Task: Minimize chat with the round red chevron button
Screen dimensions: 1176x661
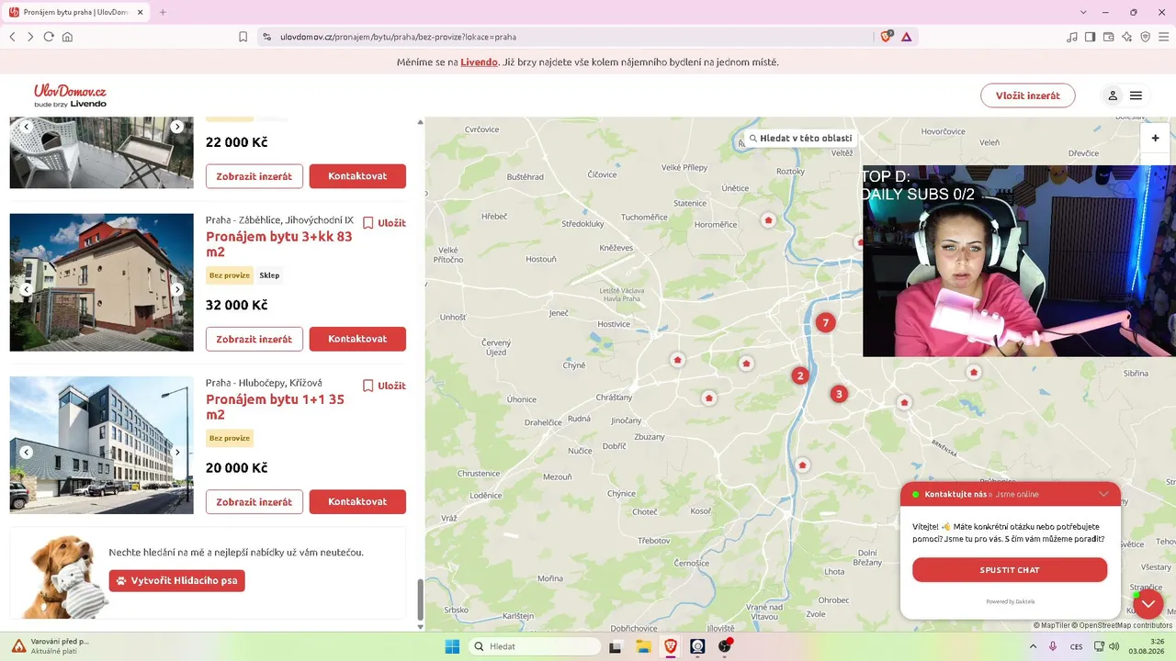Action: 1148,603
